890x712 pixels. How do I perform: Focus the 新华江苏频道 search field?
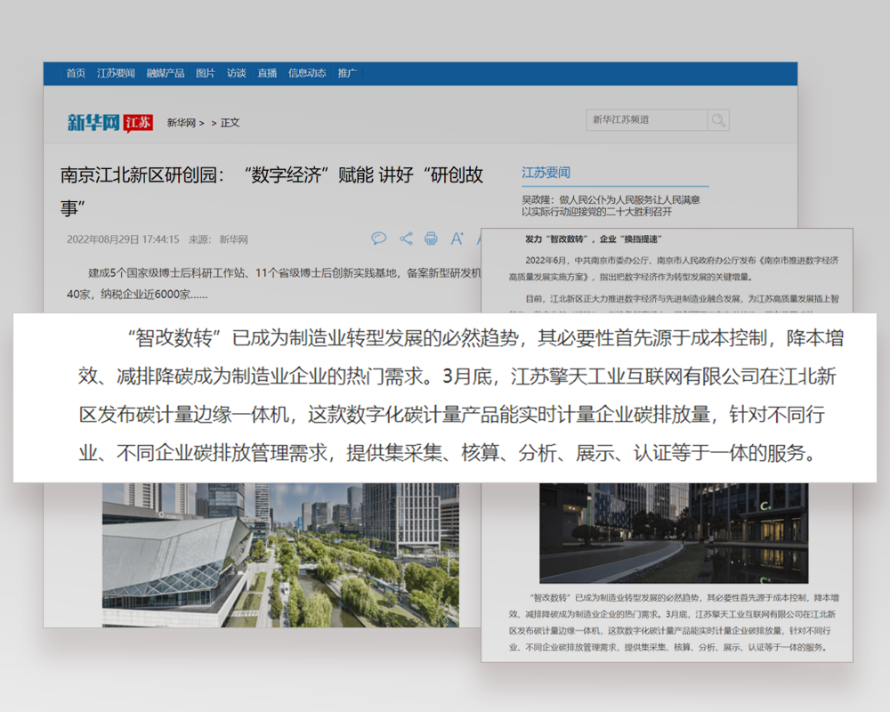[x=647, y=120]
